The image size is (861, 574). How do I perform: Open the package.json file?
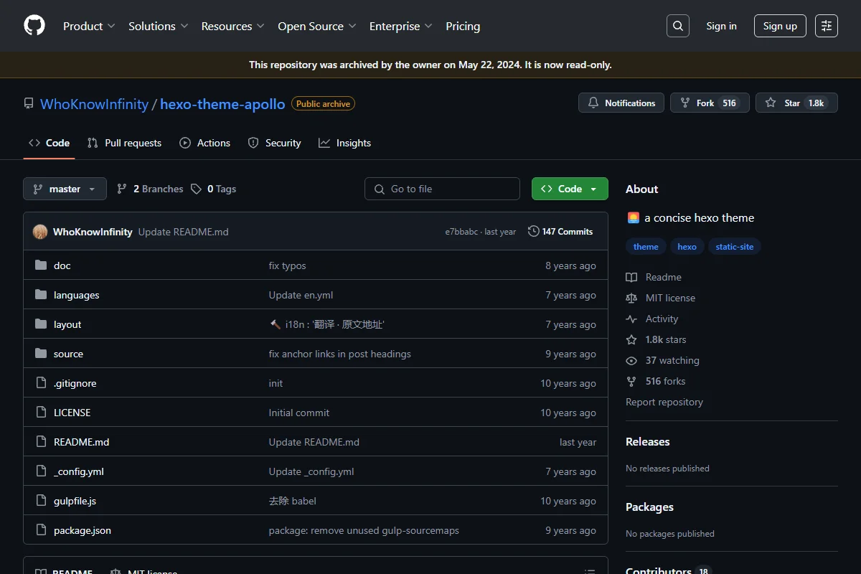83,530
